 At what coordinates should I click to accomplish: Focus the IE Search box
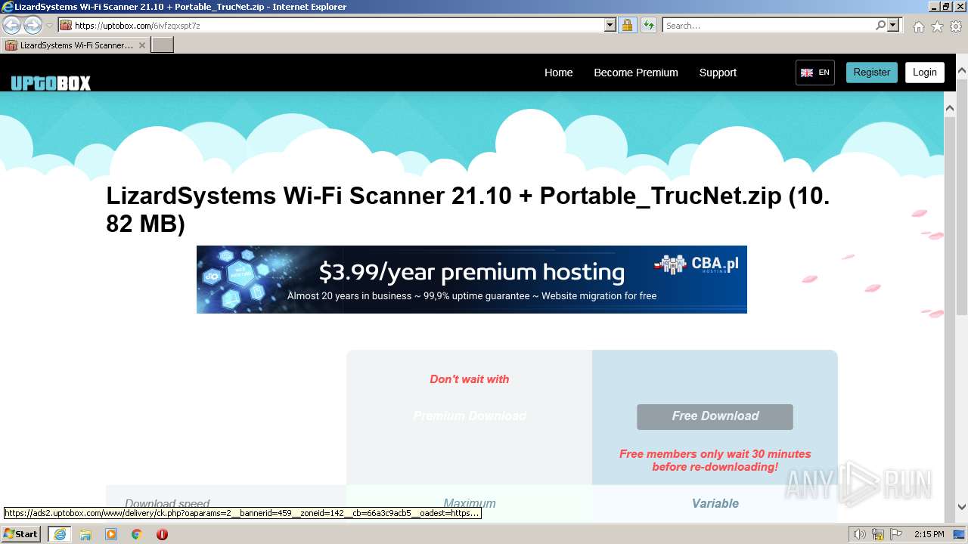[768, 26]
